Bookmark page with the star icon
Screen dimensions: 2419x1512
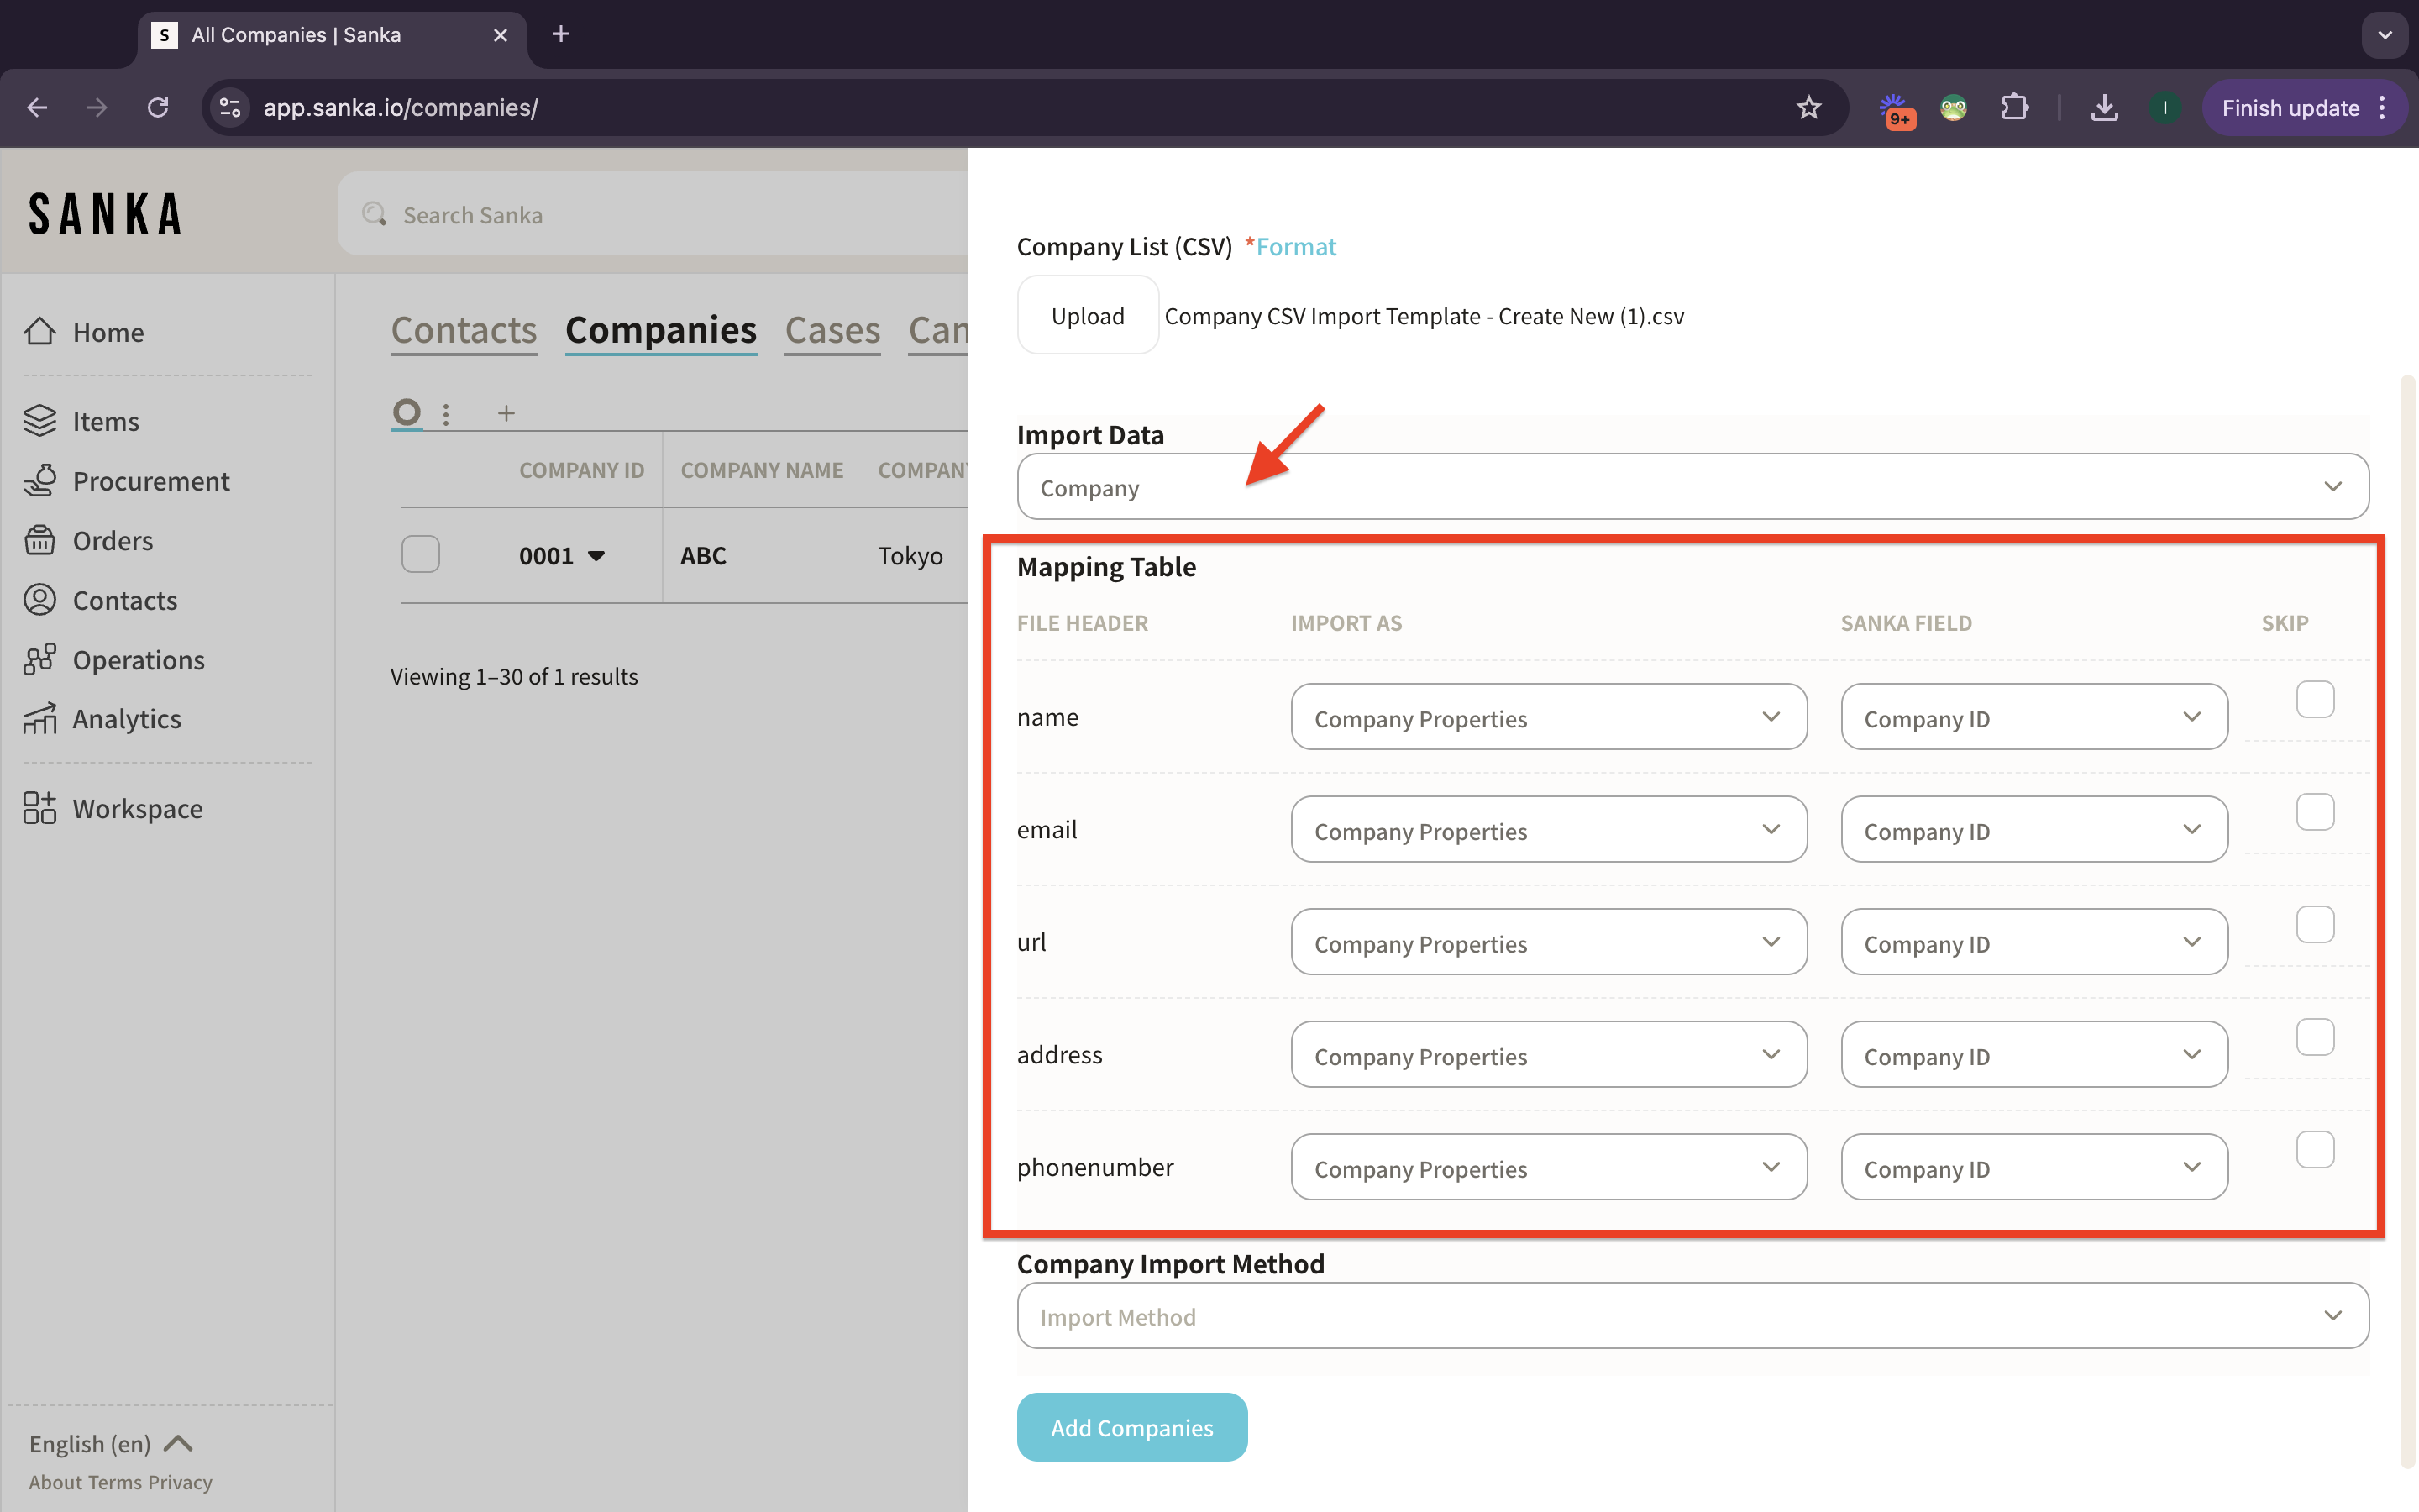pos(1808,108)
